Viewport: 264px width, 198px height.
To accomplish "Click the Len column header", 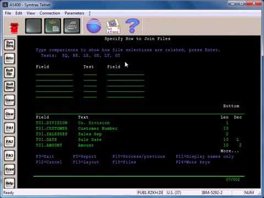I will [x=224, y=117].
